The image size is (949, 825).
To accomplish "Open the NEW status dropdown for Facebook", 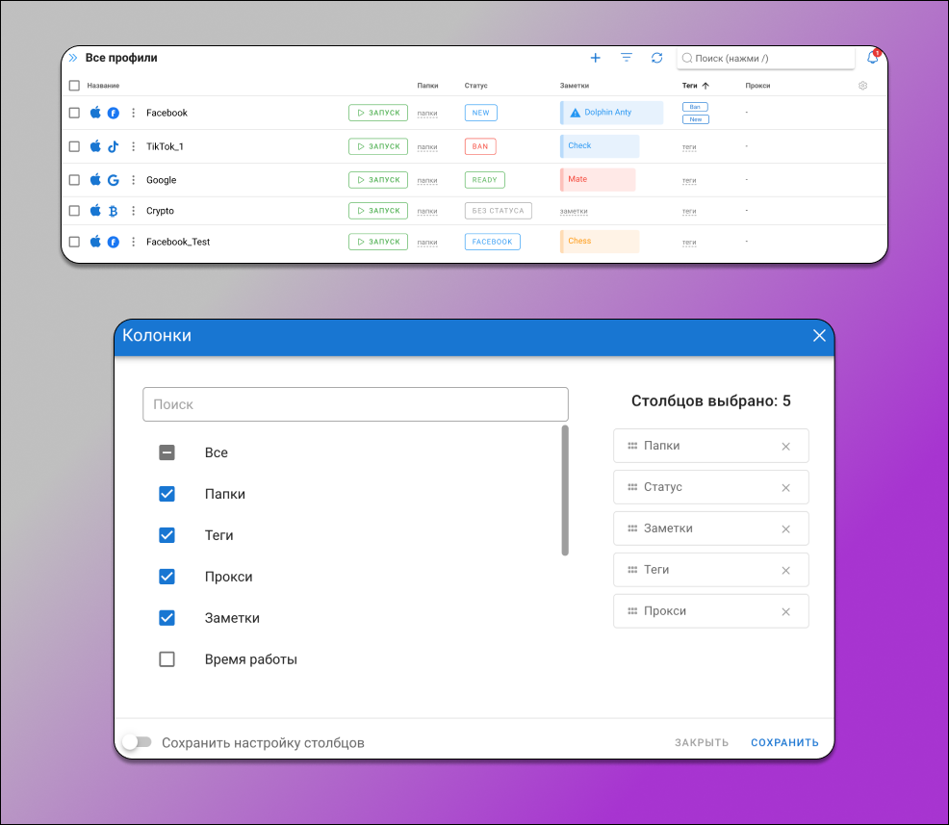I will point(480,113).
